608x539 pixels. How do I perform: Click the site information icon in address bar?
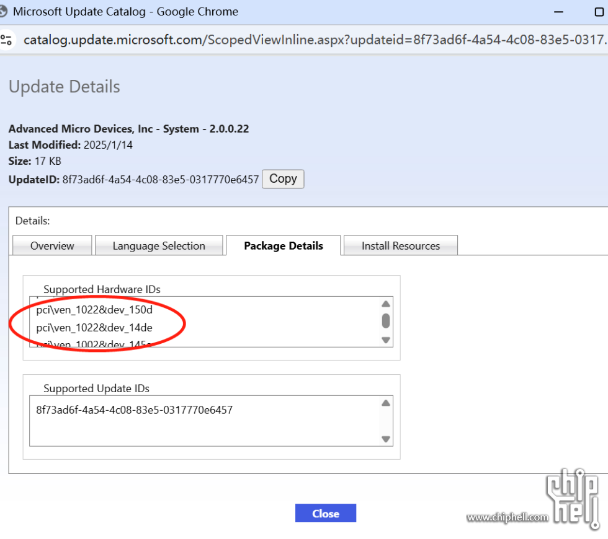click(6, 40)
